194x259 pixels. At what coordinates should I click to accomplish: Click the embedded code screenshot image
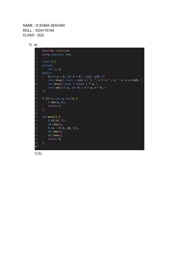[89, 99]
